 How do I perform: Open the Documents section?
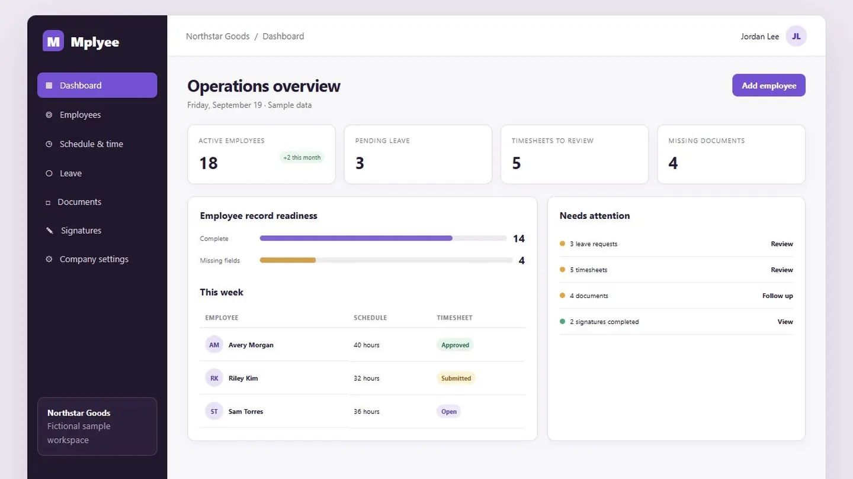tap(97, 202)
